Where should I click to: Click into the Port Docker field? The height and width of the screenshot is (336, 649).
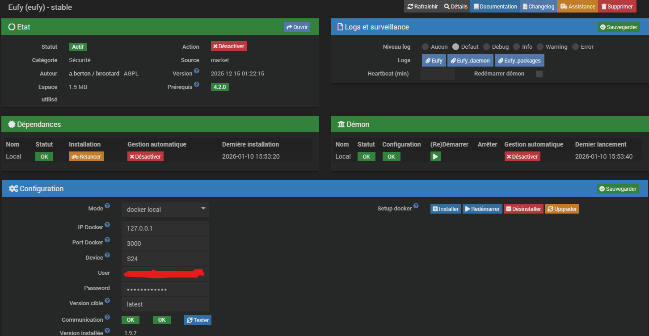tap(165, 244)
